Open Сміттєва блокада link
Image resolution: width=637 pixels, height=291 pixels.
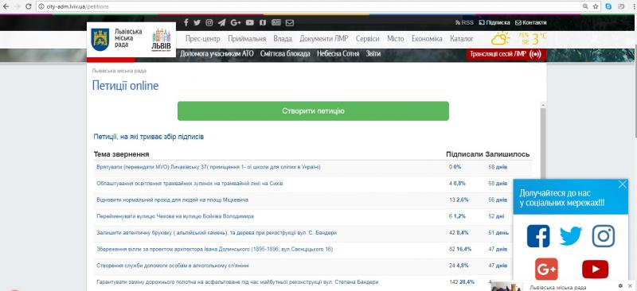point(285,53)
